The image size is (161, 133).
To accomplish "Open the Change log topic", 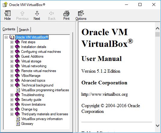I will pos(29,109).
